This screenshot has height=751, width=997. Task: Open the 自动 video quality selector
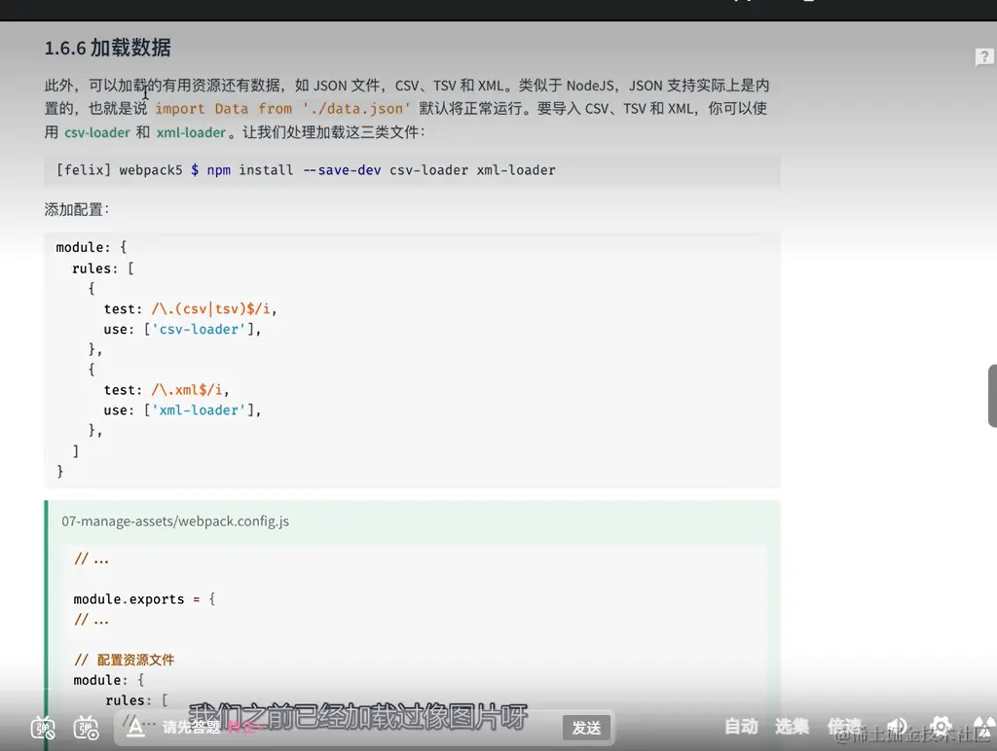coord(740,727)
